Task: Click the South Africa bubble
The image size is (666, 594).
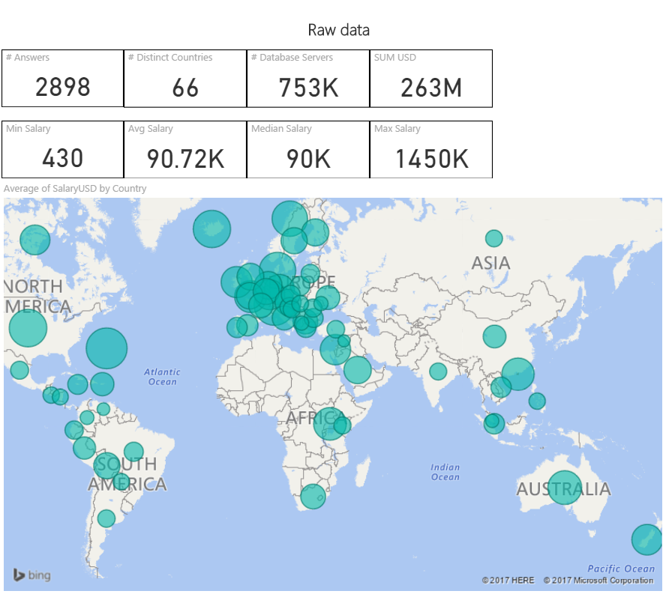Action: 313,497
